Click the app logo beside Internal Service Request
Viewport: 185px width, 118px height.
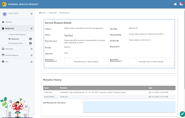(x=4, y=4)
